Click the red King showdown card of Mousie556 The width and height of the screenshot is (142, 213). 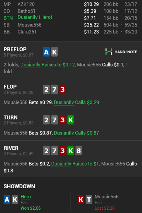tap(81, 199)
